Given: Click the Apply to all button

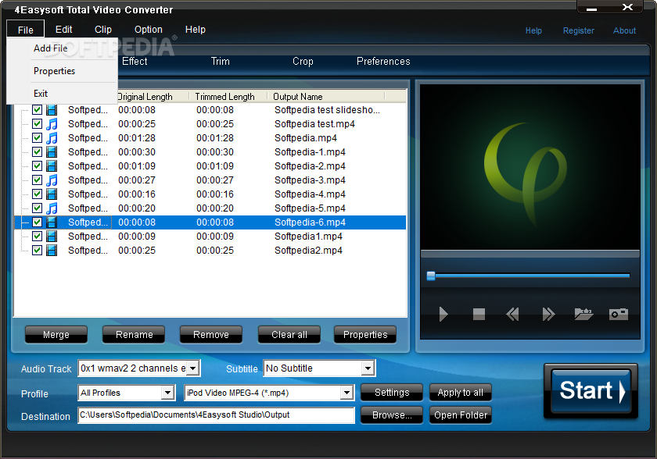Looking at the screenshot, I should pyautogui.click(x=461, y=393).
